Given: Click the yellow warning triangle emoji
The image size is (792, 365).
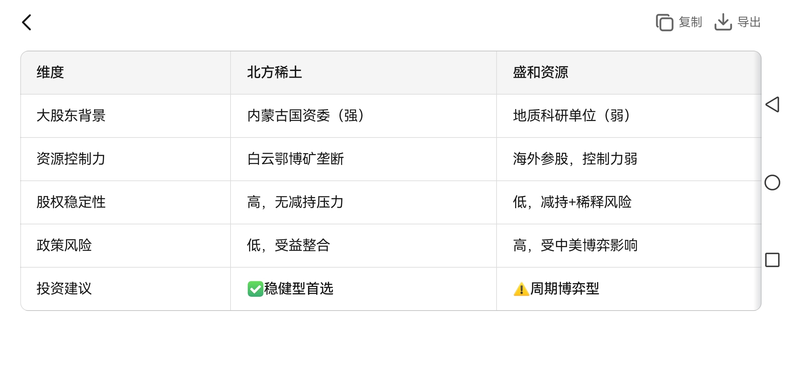Looking at the screenshot, I should coord(521,289).
